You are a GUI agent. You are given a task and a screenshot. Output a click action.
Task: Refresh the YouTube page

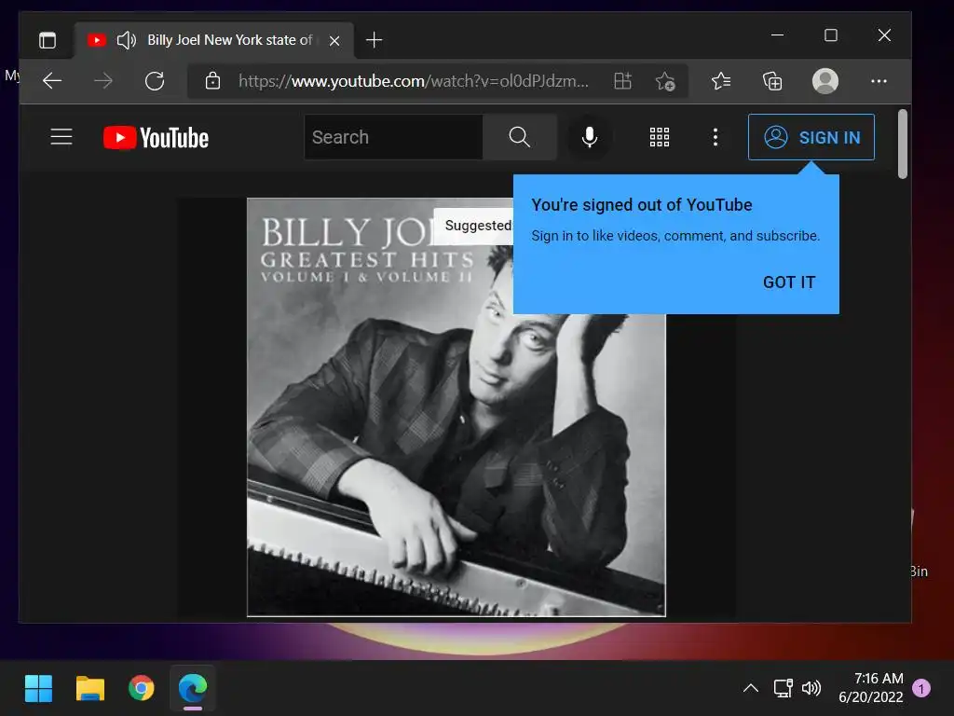point(155,80)
